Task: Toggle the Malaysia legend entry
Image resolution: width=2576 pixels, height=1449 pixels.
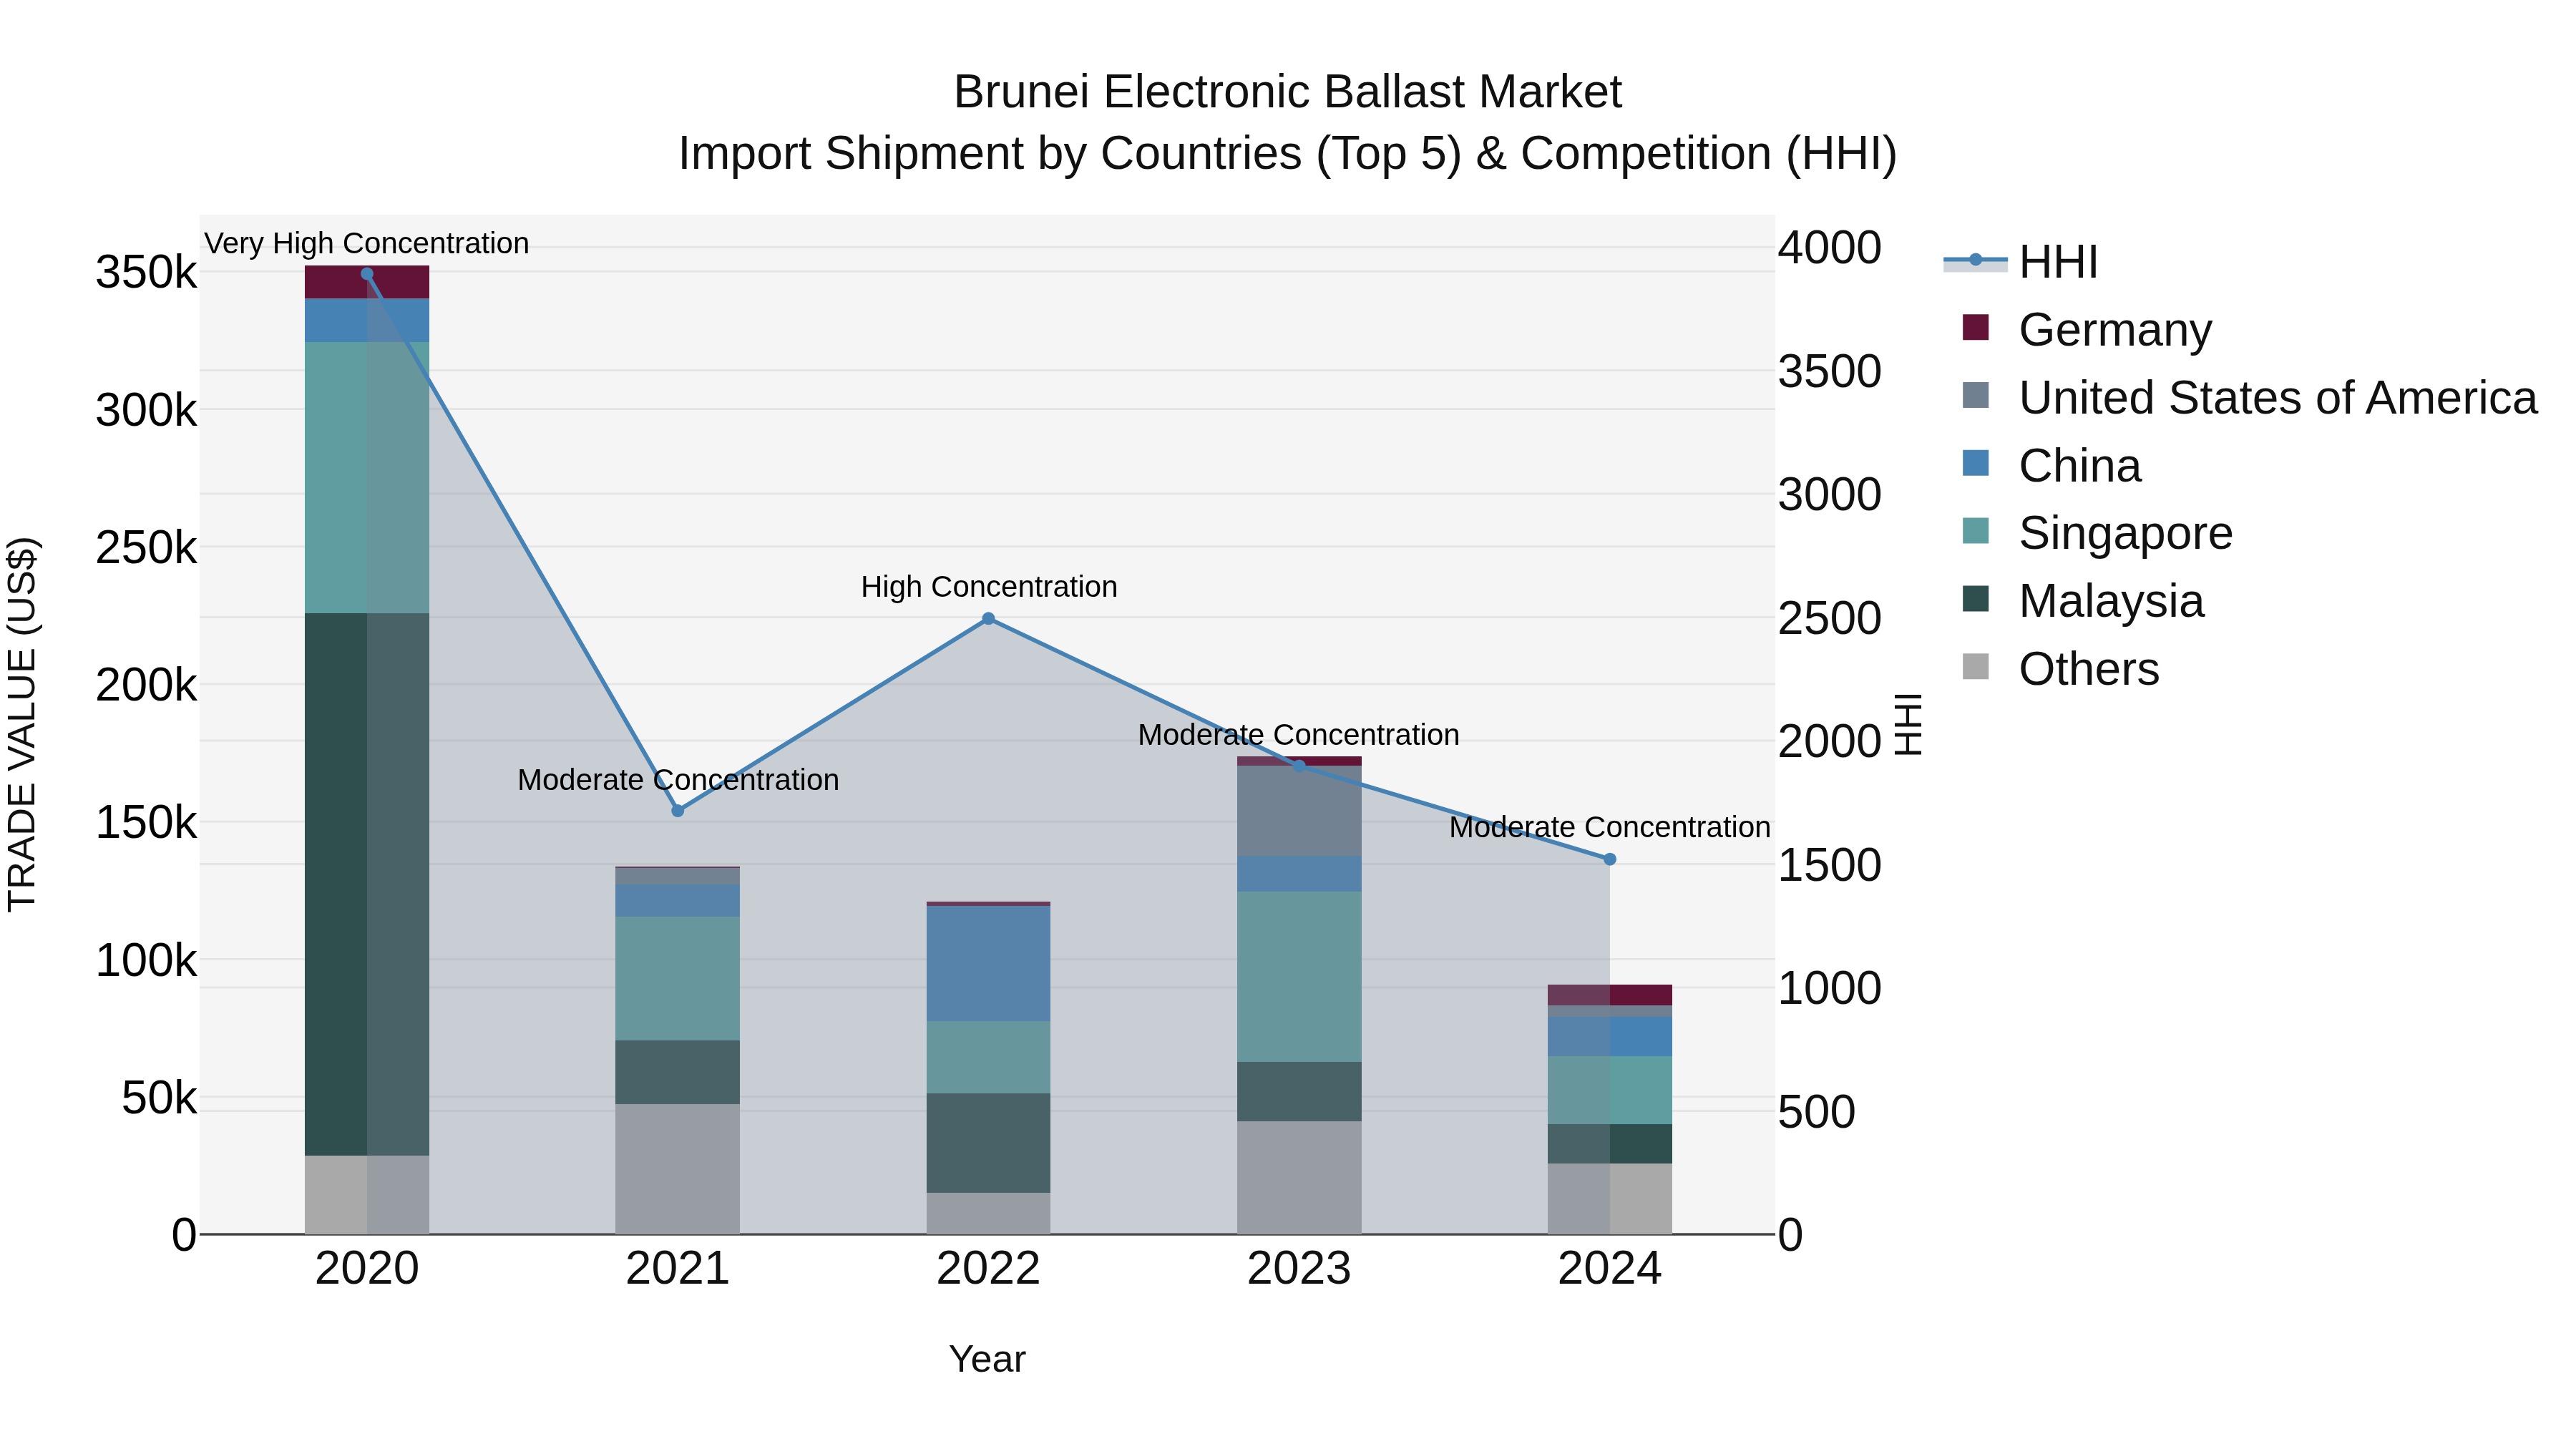Action: [x=2083, y=600]
